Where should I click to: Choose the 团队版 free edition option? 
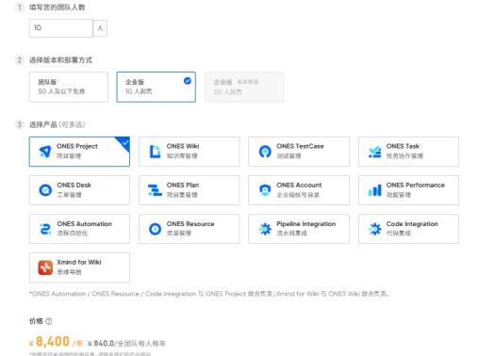(x=69, y=87)
